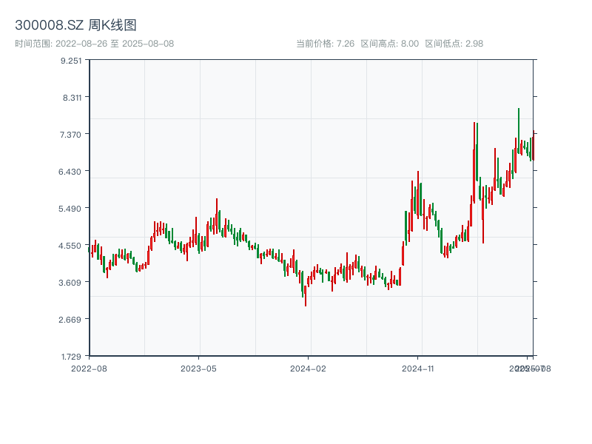Click x-axis label 2024-11

[x=417, y=369]
